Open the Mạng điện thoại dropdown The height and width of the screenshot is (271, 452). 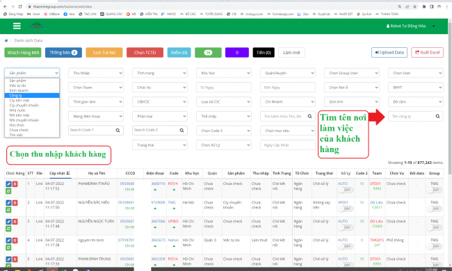point(96,116)
